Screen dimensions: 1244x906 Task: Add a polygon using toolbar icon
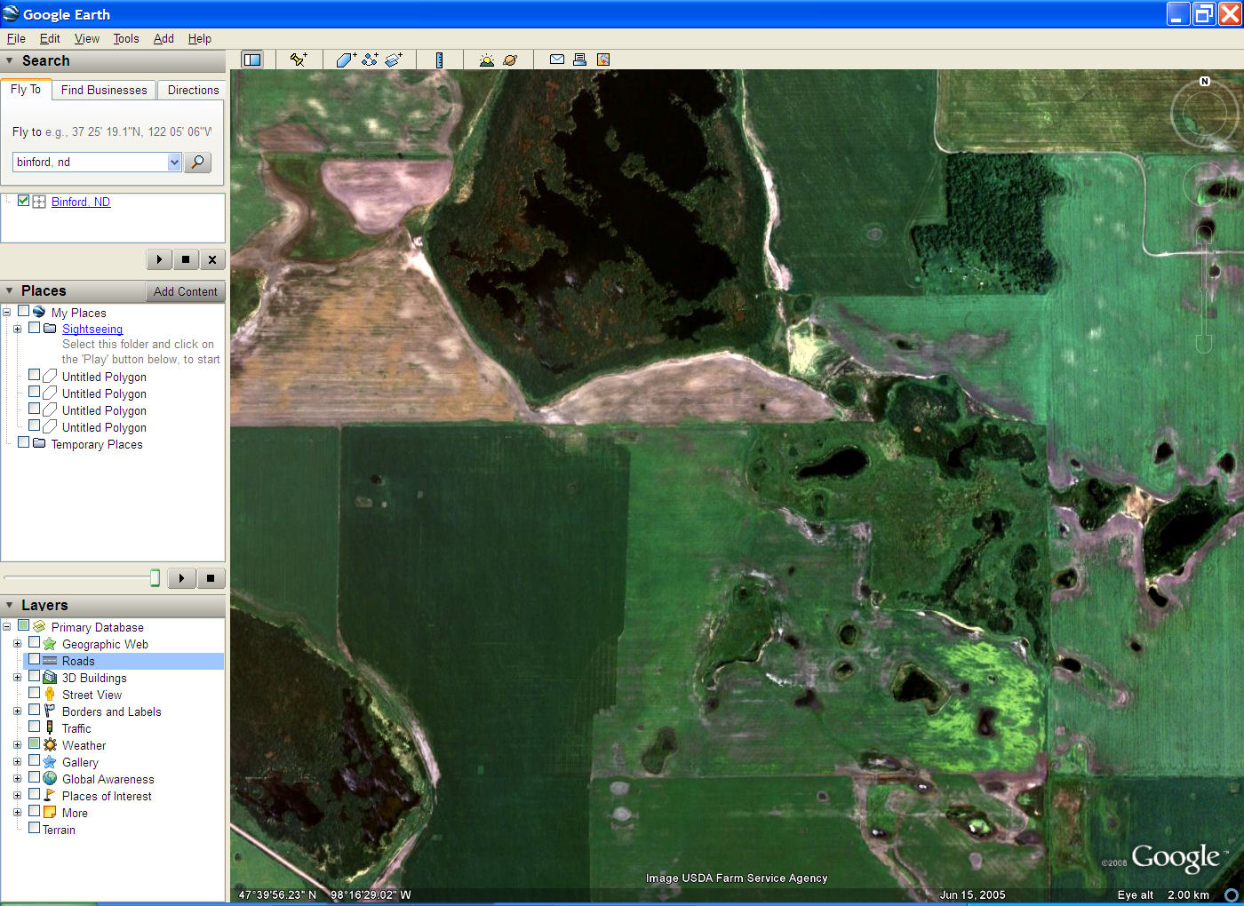coord(346,60)
